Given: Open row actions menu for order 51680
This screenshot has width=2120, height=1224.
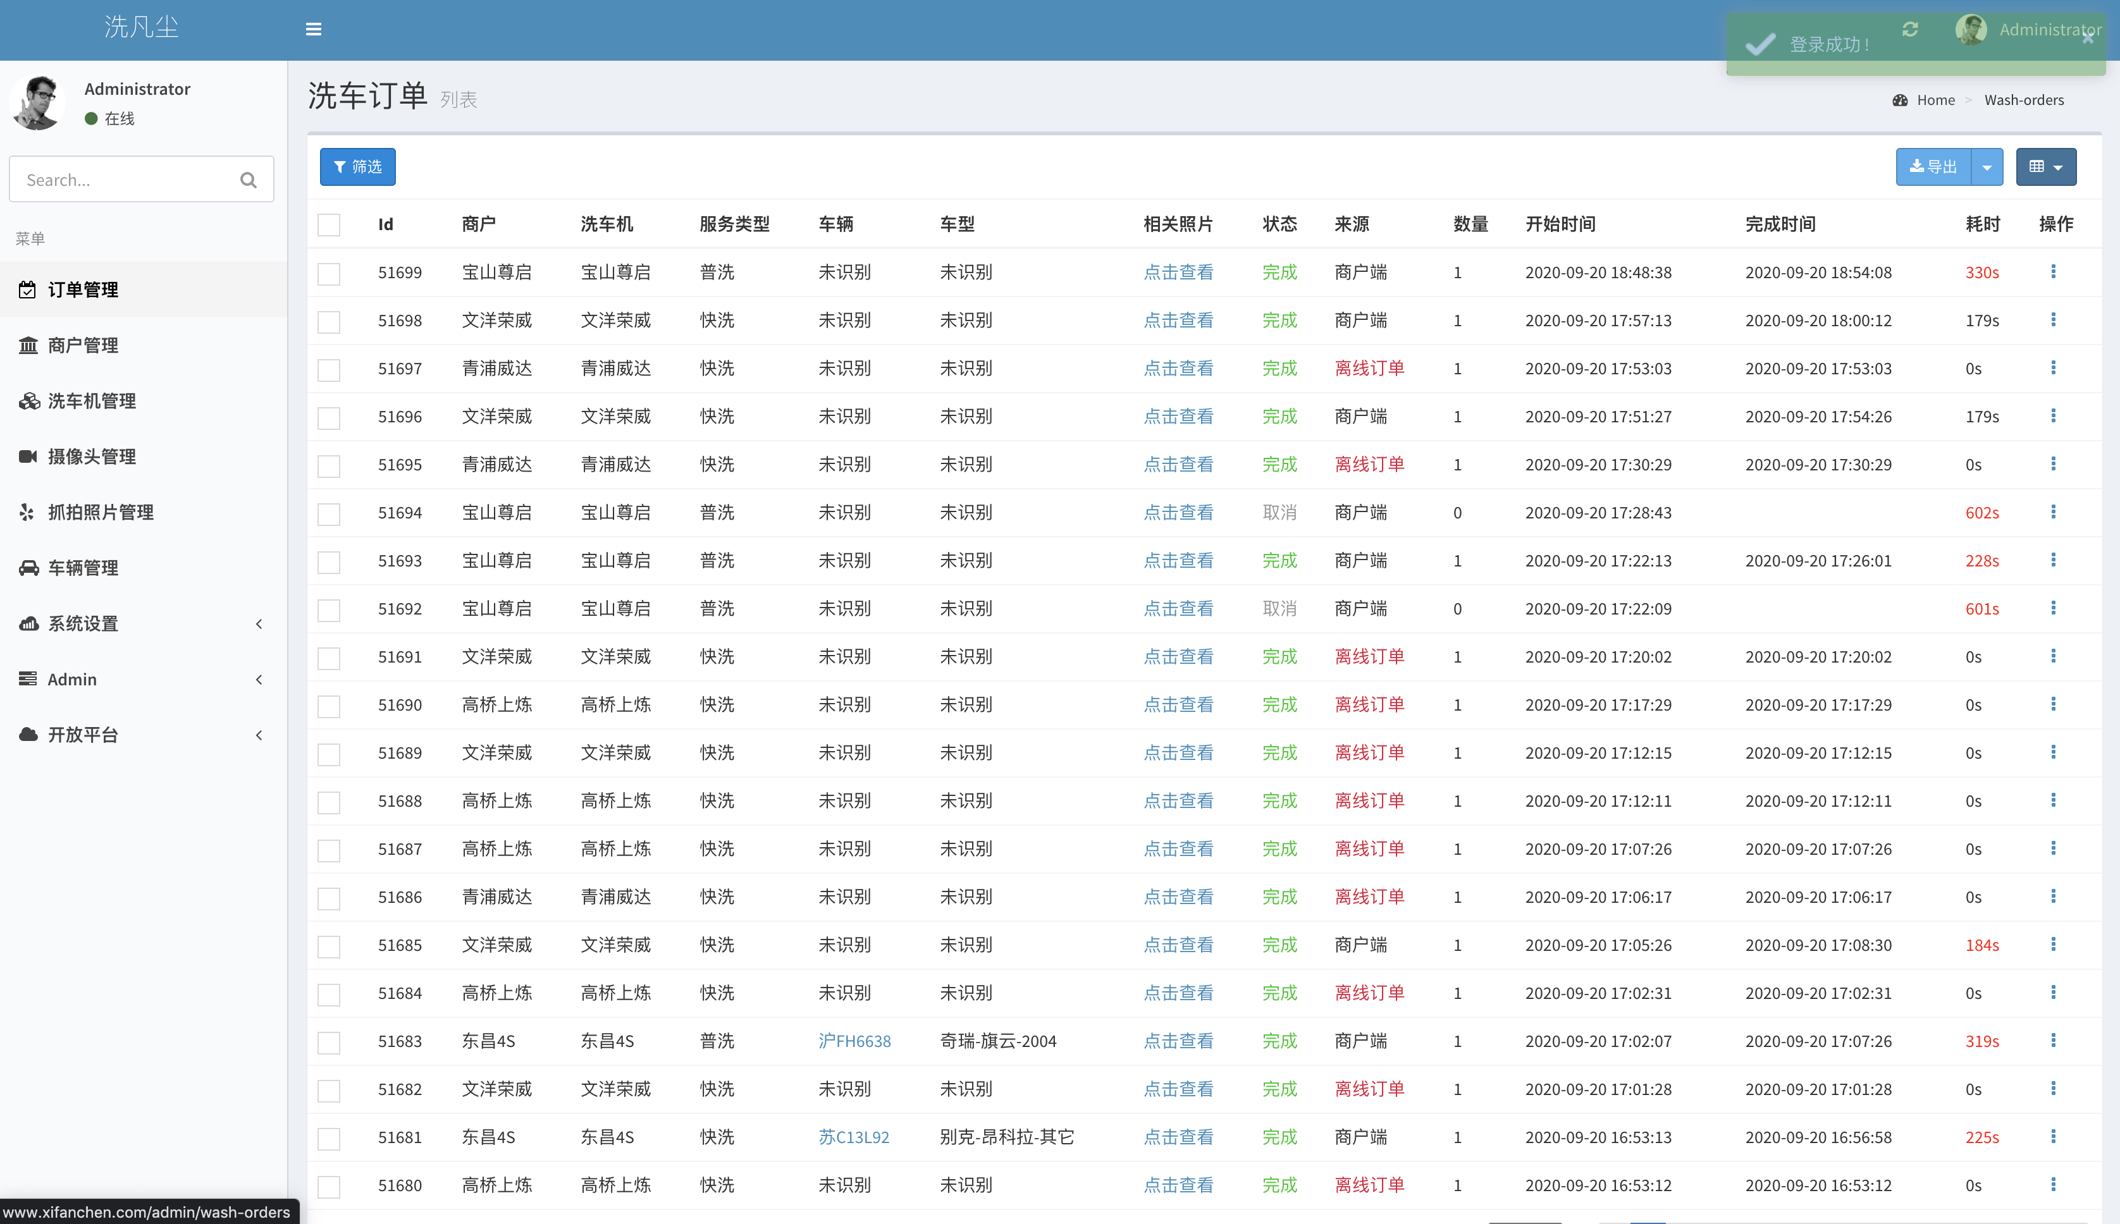Looking at the screenshot, I should [x=2054, y=1184].
